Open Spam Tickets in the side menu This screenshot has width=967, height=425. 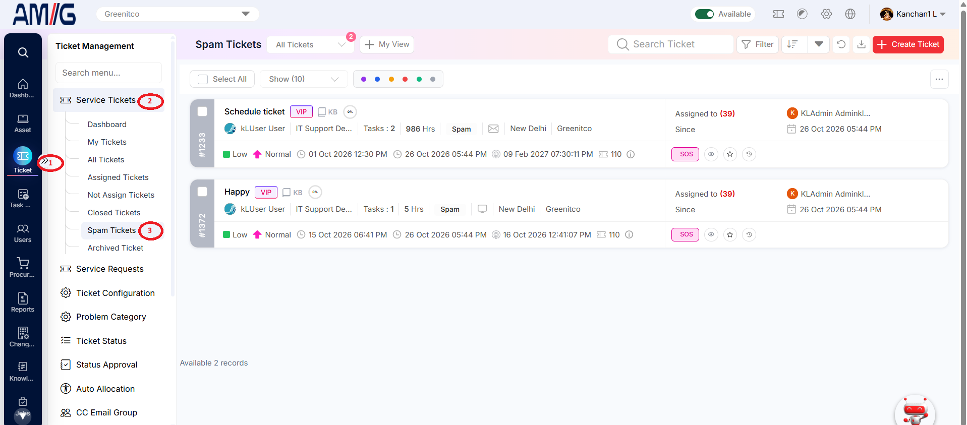111,230
